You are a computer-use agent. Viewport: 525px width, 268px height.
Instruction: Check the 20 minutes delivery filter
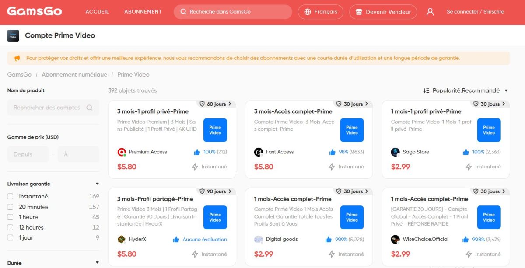(10, 207)
